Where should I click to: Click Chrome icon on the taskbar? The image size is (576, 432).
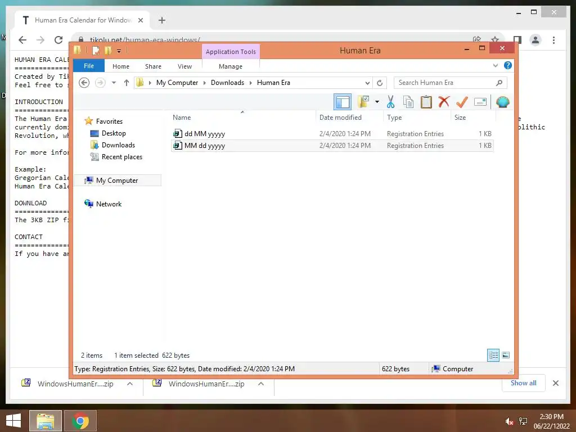click(80, 421)
